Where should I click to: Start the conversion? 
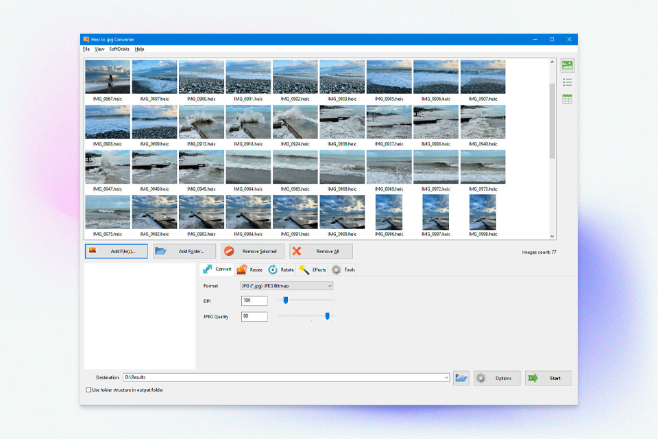point(548,378)
